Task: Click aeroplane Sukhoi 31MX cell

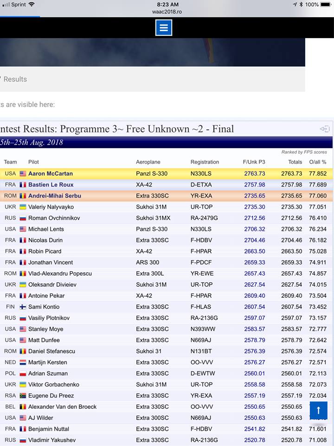Action: click(153, 218)
